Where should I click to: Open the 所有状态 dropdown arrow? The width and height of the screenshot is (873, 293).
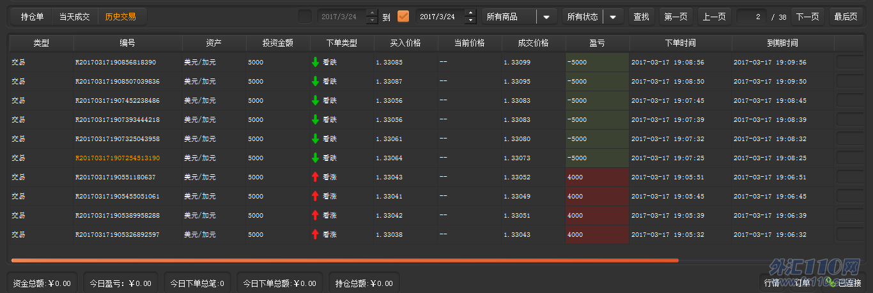coord(613,17)
